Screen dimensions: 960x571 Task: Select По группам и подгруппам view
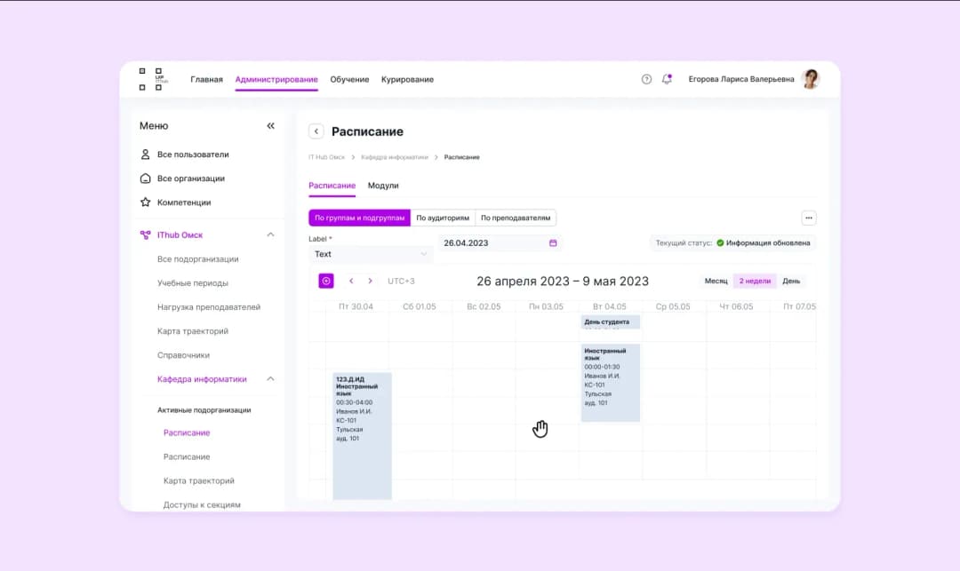point(359,218)
